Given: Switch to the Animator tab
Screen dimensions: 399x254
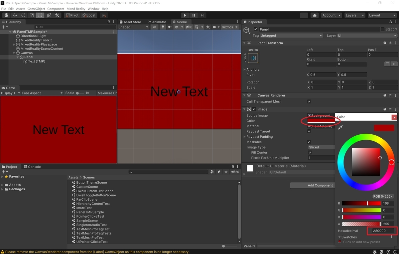Looking at the screenshot, I should pos(157,22).
